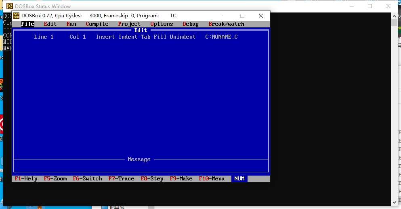Click F5-Zoom in the bottom bar

click(x=55, y=179)
